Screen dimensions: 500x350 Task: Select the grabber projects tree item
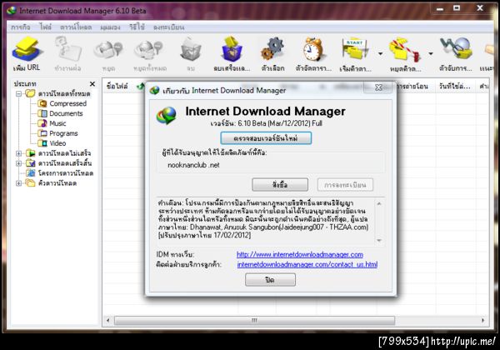tap(66, 173)
